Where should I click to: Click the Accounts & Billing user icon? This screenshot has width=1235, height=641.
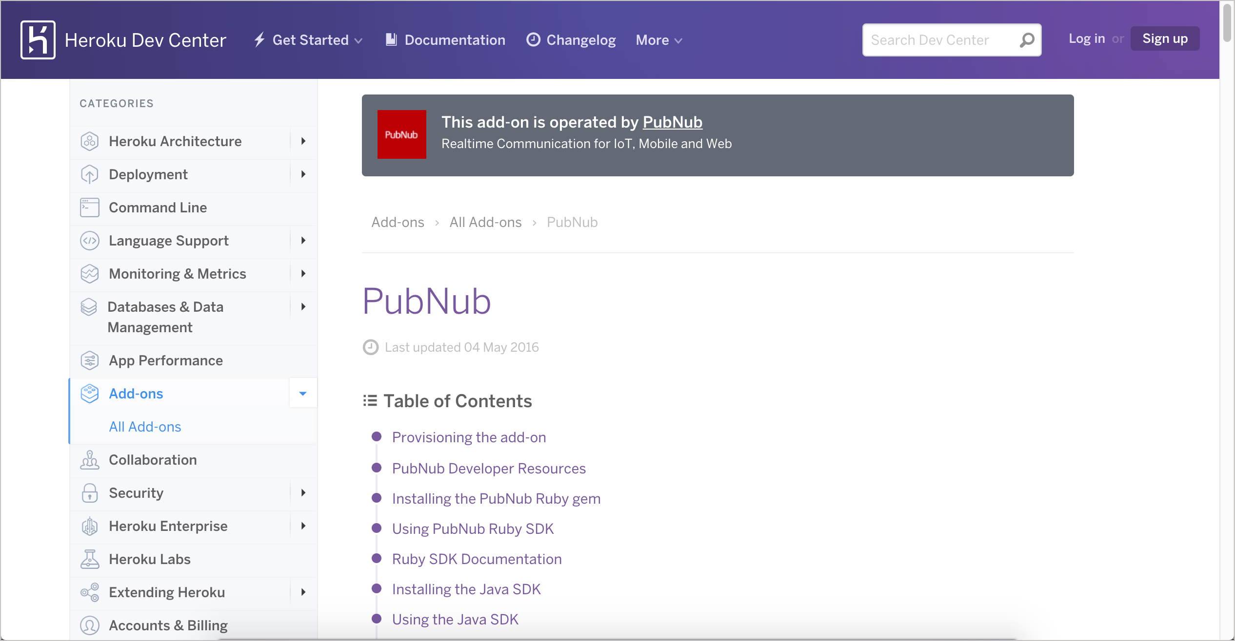tap(90, 625)
